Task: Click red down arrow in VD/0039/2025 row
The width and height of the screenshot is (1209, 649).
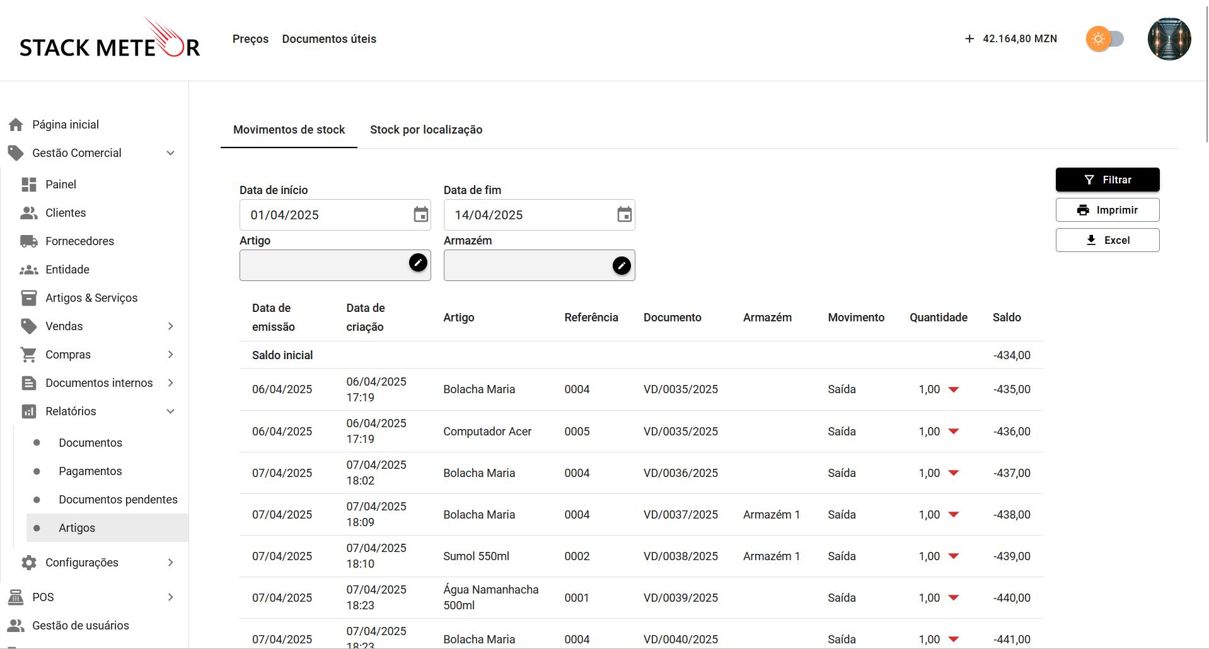Action: (x=954, y=598)
